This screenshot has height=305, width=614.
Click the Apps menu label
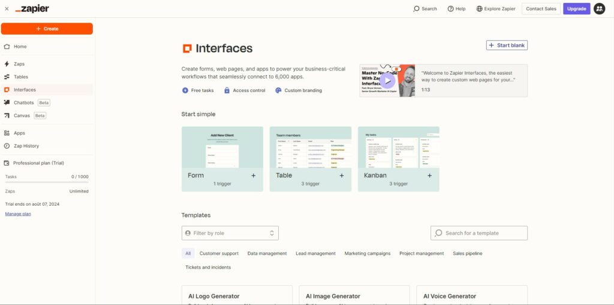pyautogui.click(x=19, y=133)
